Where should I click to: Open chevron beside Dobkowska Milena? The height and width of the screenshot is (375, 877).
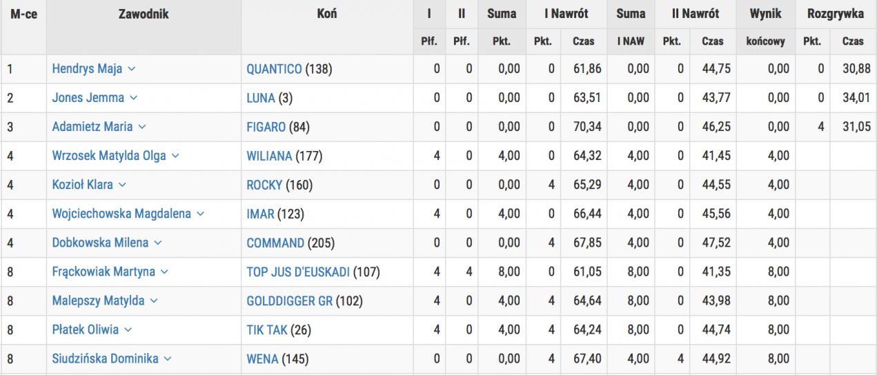(157, 243)
